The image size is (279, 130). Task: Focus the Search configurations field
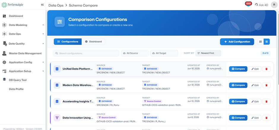pyautogui.click(x=86, y=53)
